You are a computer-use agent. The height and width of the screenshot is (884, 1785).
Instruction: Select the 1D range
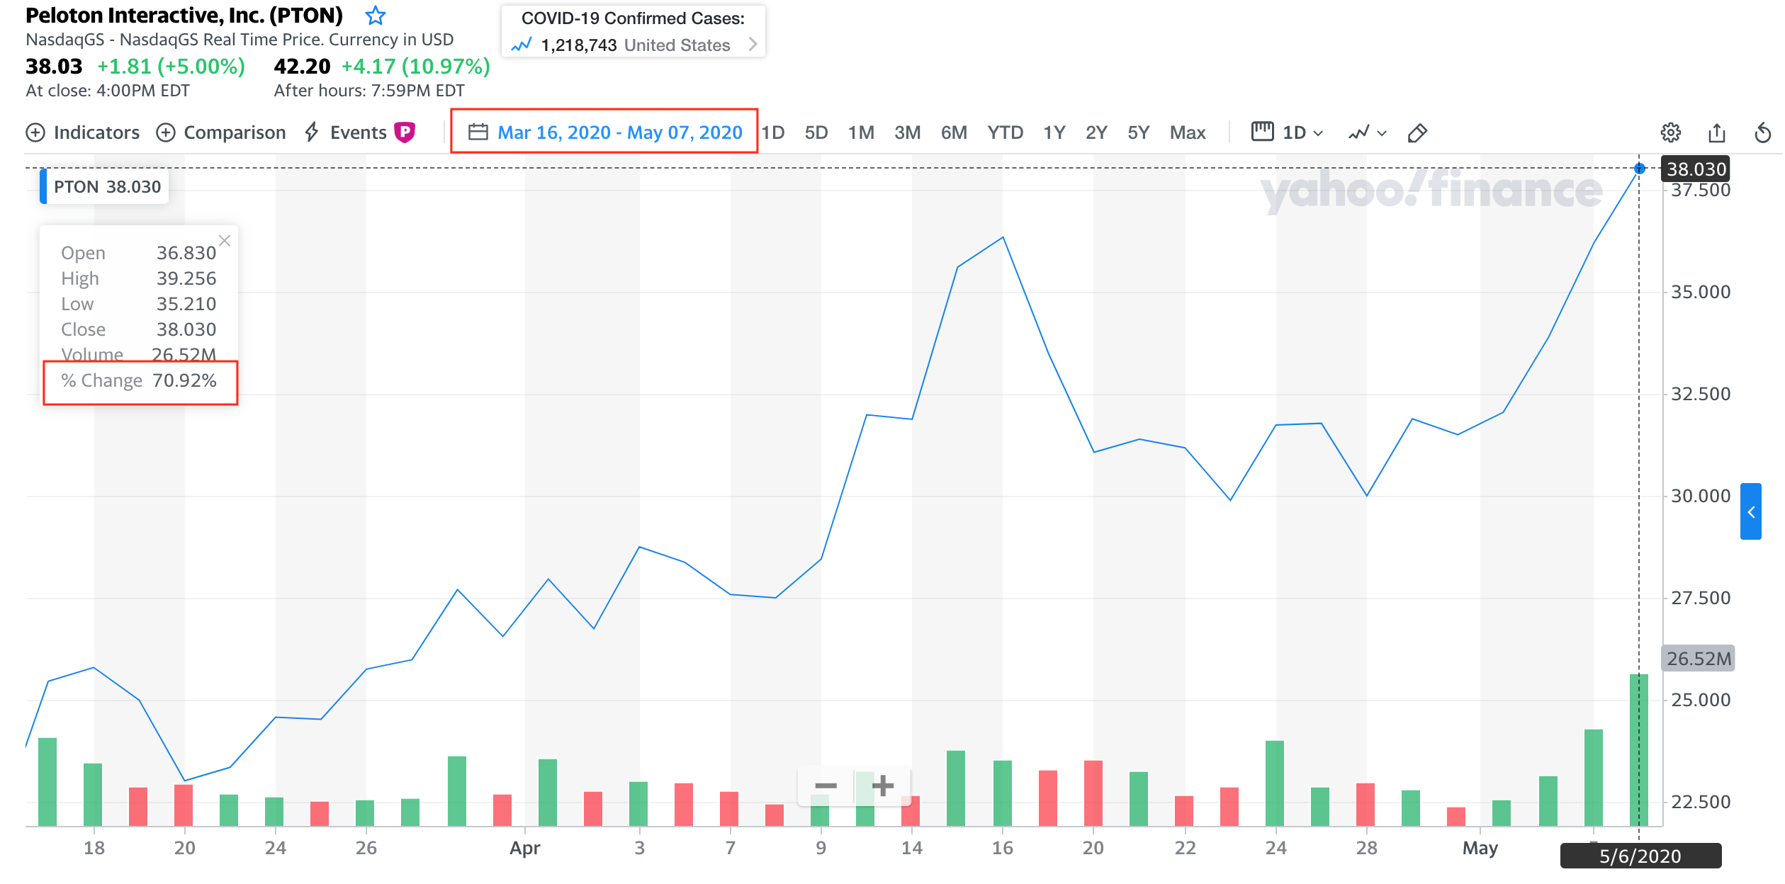point(773,132)
